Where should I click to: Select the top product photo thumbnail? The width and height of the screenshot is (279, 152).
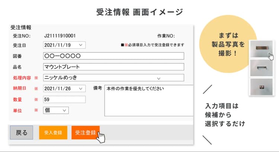pyautogui.click(x=261, y=49)
